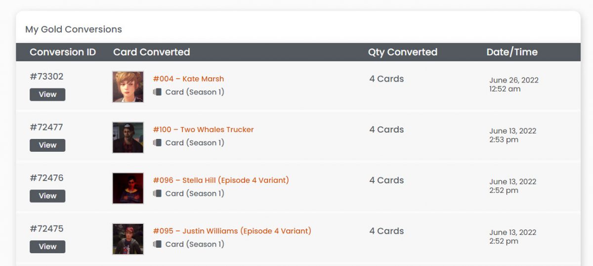The height and width of the screenshot is (266, 593).
Task: Click the Conversion ID column header
Action: tap(63, 52)
